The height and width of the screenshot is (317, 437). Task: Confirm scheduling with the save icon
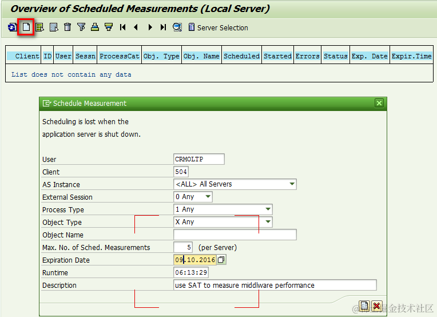click(x=364, y=306)
